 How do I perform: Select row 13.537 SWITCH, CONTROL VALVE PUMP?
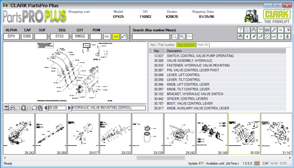(x=218, y=56)
